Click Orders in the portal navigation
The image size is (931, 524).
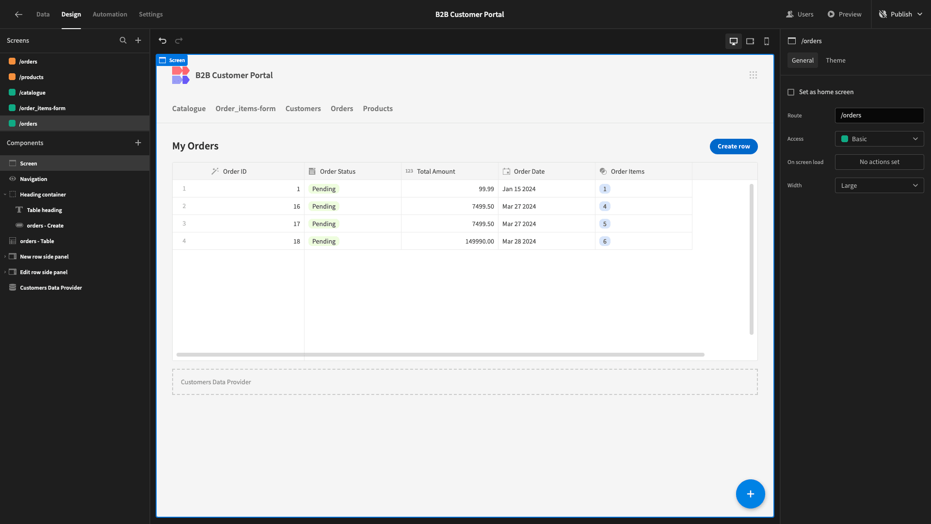click(342, 109)
